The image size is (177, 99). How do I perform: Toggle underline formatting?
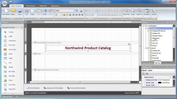point(70,15)
